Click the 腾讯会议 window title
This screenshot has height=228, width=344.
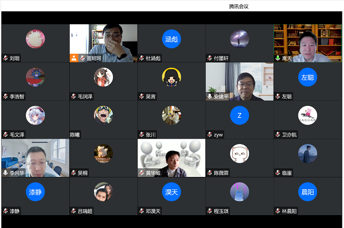(239, 6)
